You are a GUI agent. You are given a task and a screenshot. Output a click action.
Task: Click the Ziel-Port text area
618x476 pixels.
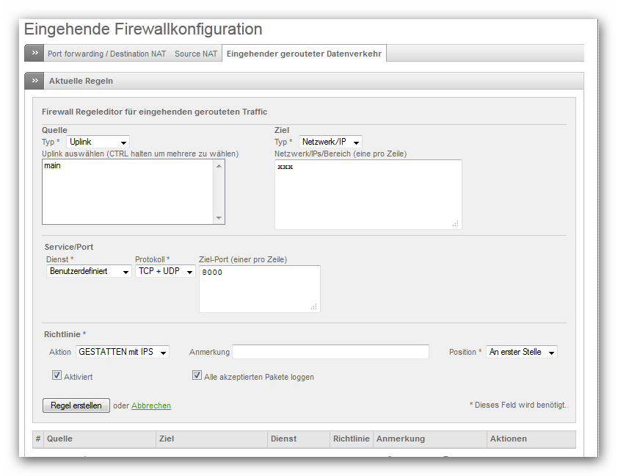[x=258, y=288]
